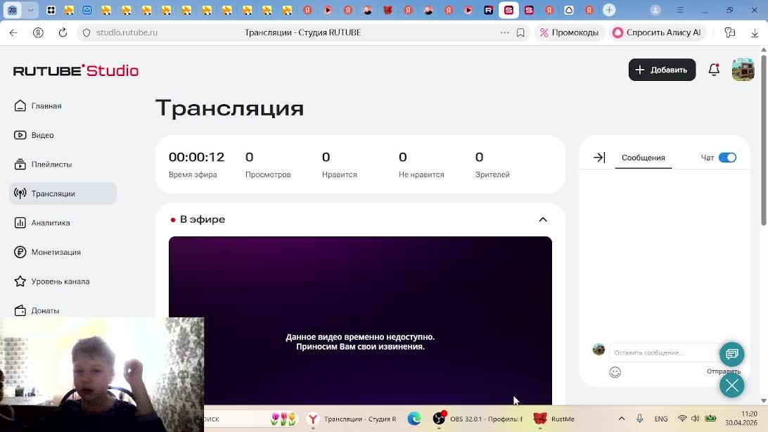Open Microsoft Edge from taskbar
Image resolution: width=768 pixels, height=432 pixels.
tap(414, 419)
